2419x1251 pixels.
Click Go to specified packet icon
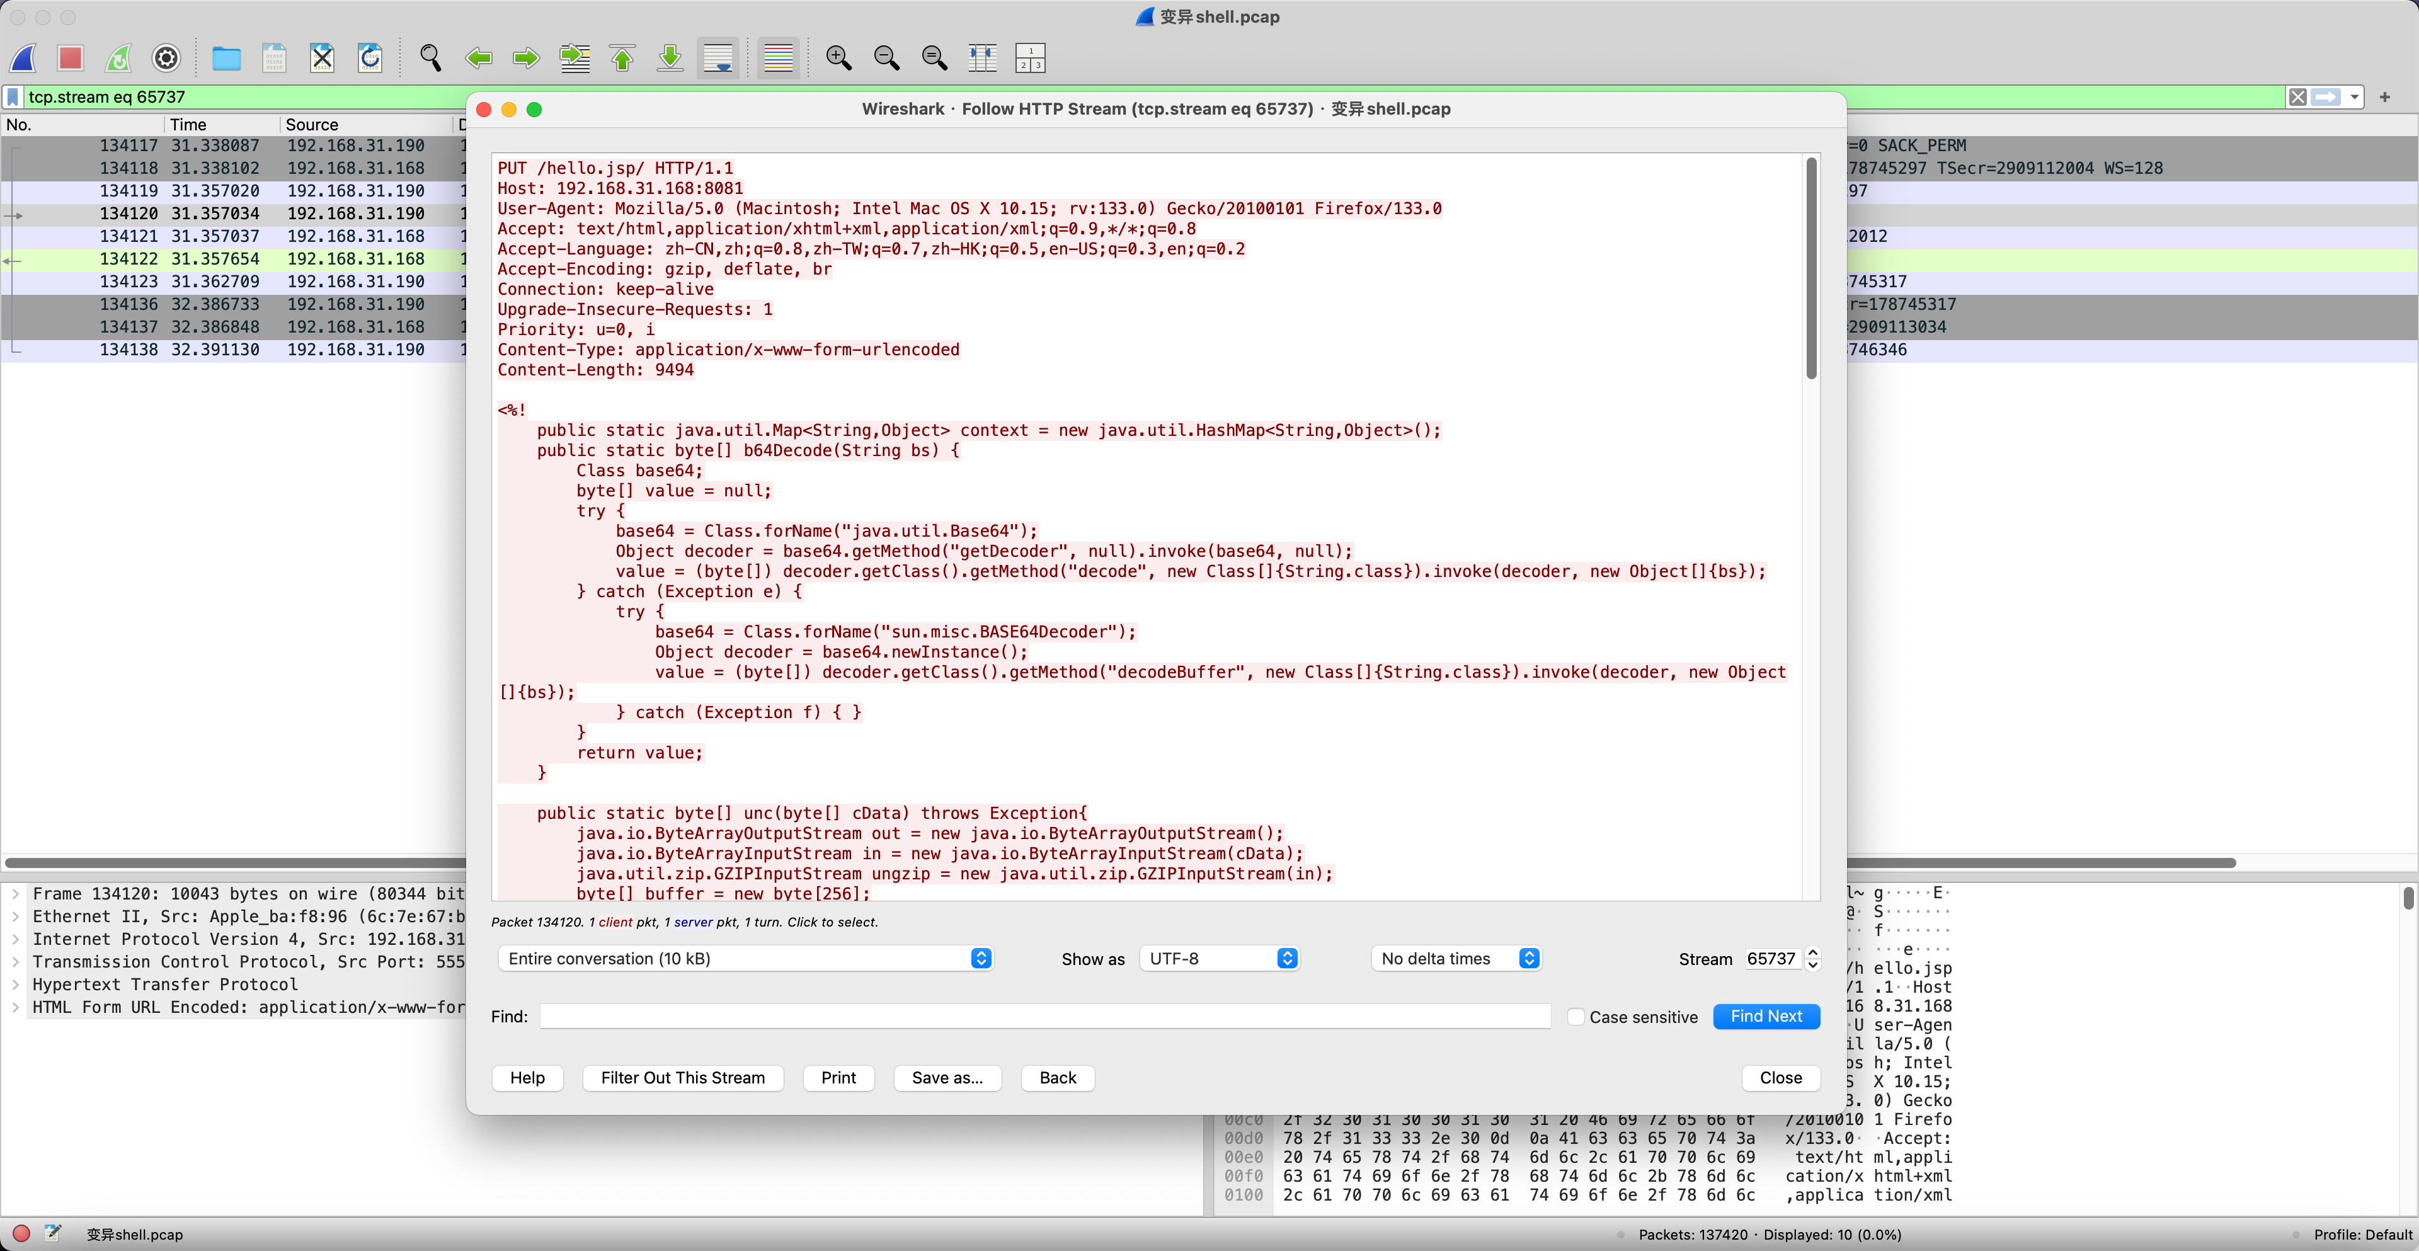pos(575,58)
